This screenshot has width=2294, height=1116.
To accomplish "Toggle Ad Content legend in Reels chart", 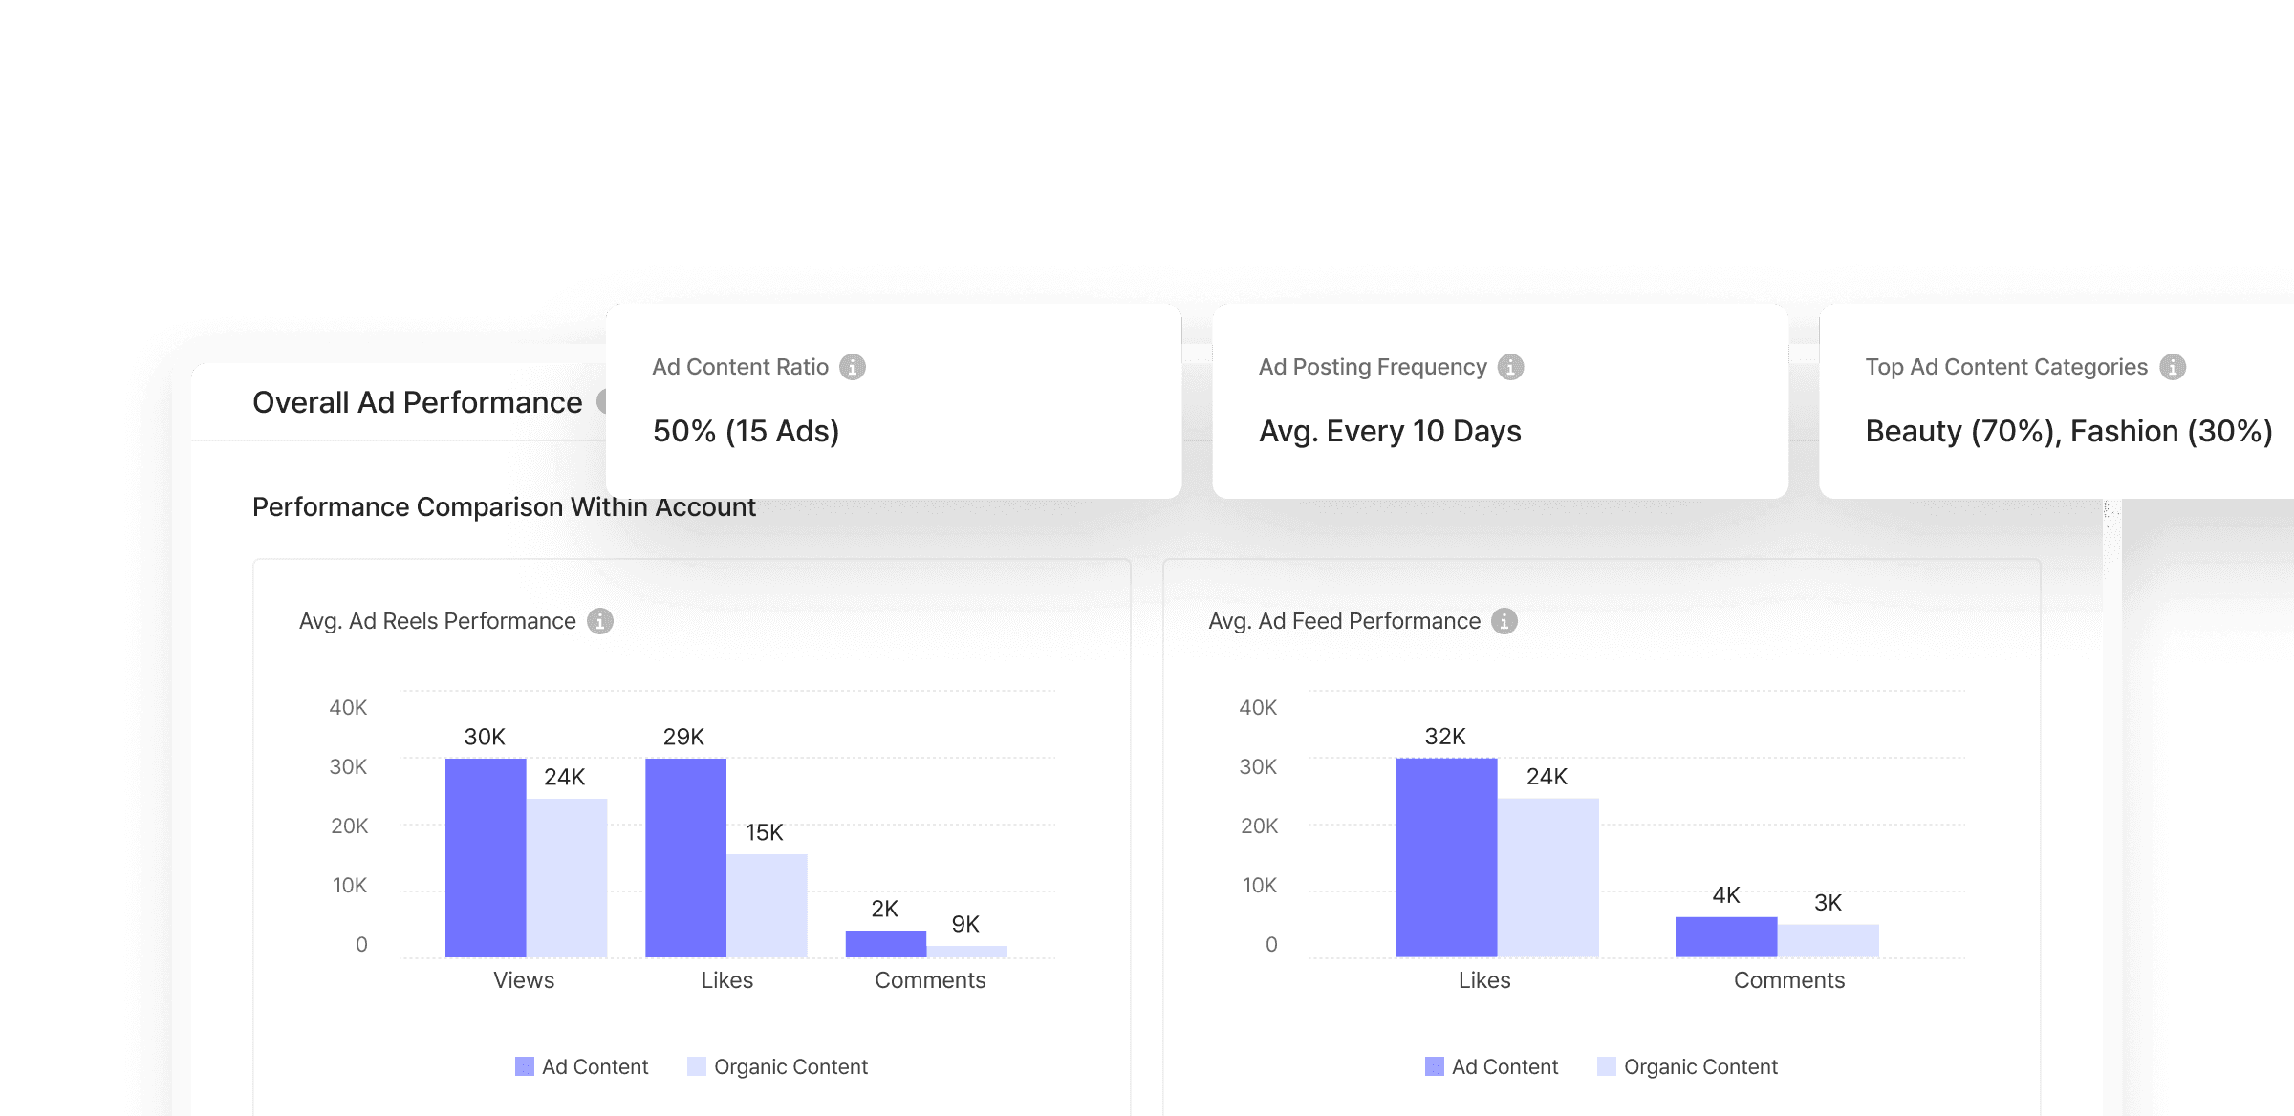I will [594, 1066].
